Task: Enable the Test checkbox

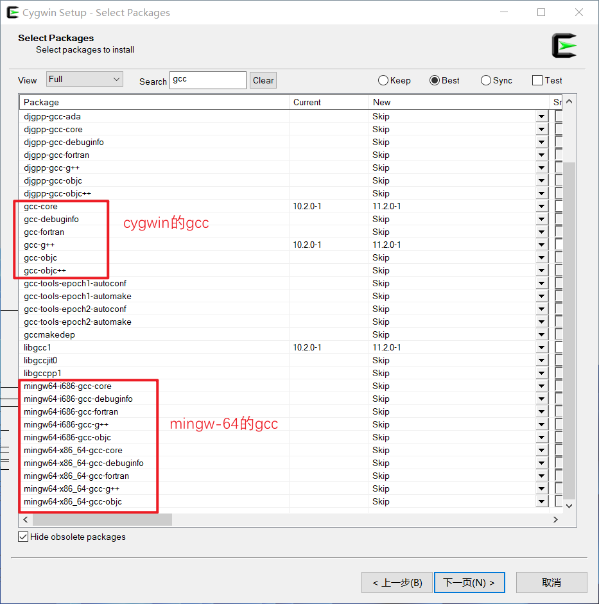Action: pos(537,80)
